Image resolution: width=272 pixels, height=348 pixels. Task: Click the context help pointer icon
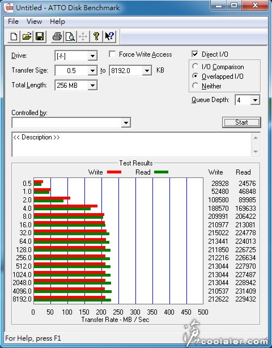point(109,36)
